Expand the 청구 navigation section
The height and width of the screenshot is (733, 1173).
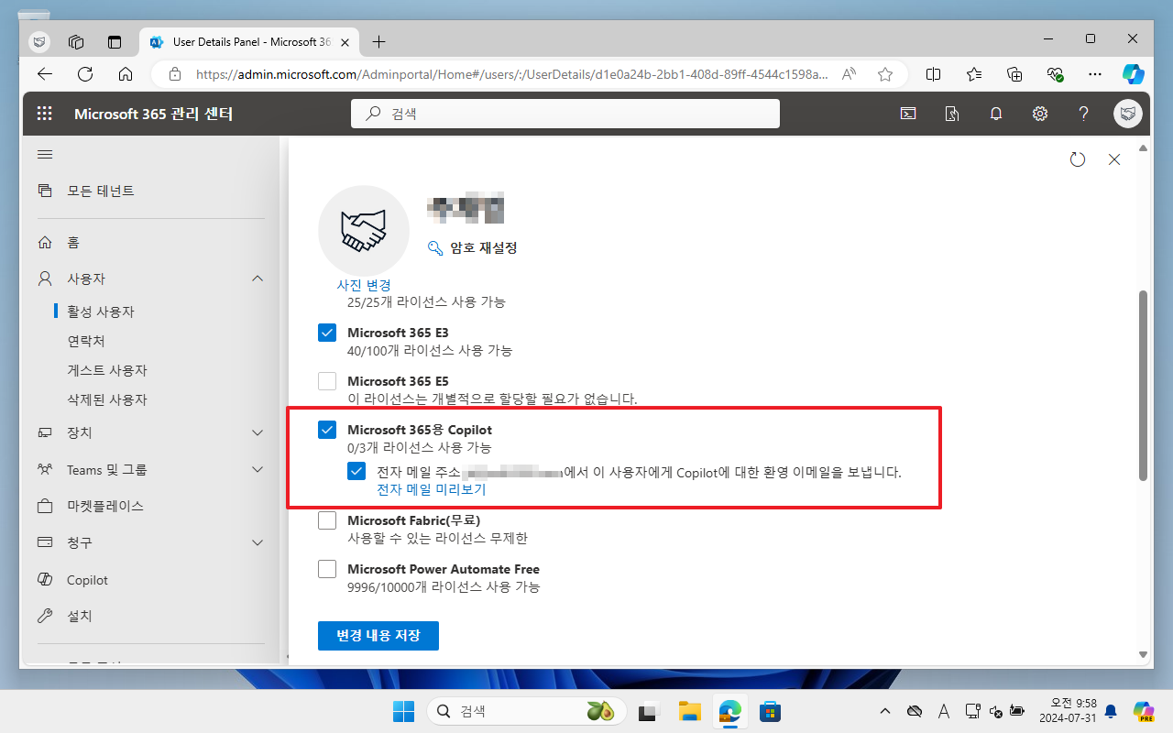click(x=258, y=542)
